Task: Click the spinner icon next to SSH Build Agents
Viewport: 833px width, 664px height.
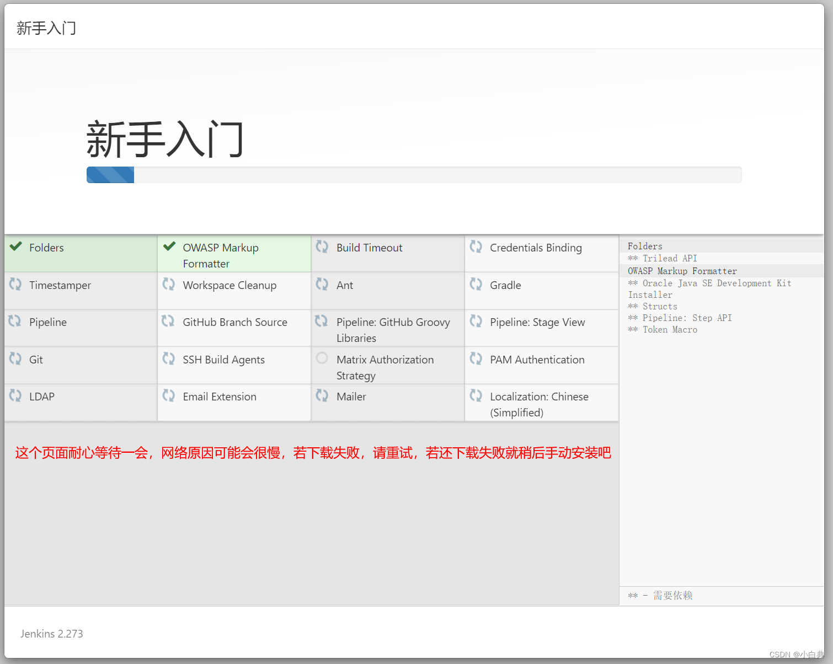Action: point(169,358)
